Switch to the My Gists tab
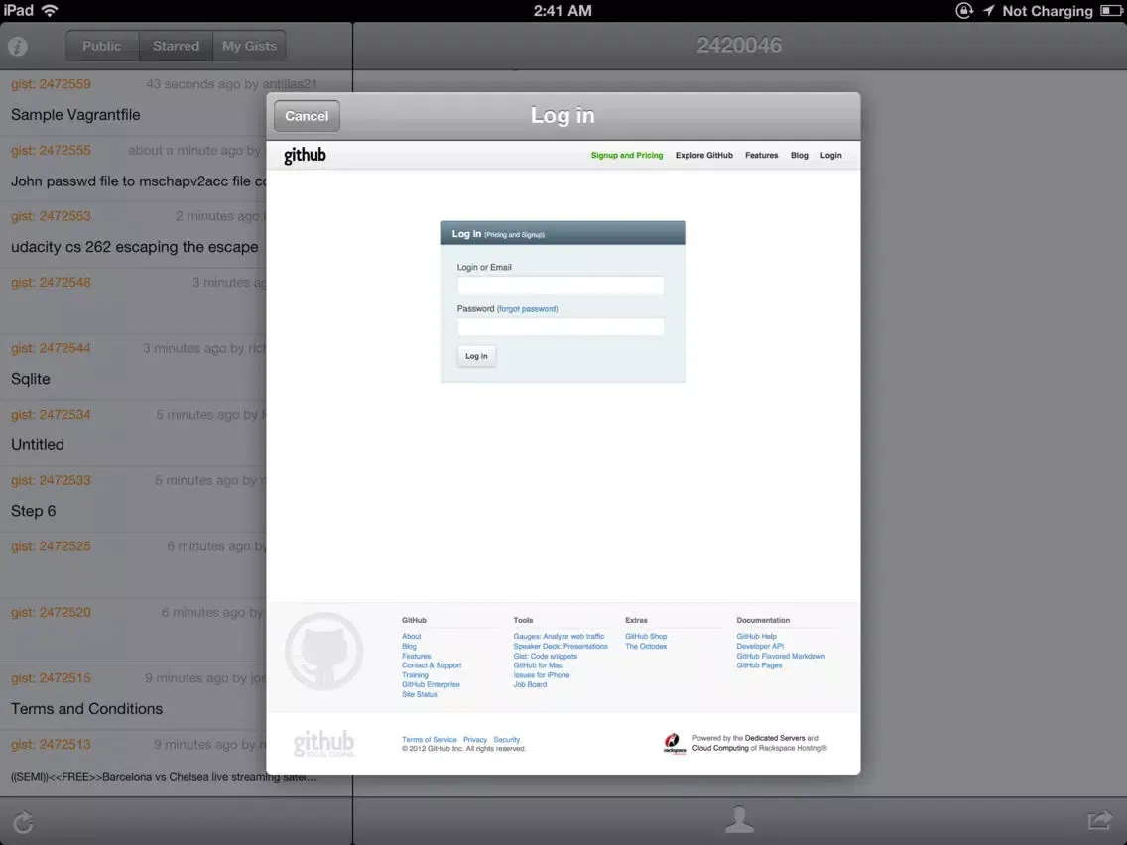Image resolution: width=1127 pixels, height=845 pixels. coord(249,46)
